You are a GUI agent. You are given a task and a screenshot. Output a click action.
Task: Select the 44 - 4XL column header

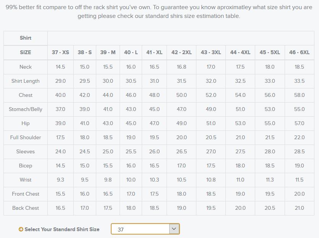pos(240,52)
